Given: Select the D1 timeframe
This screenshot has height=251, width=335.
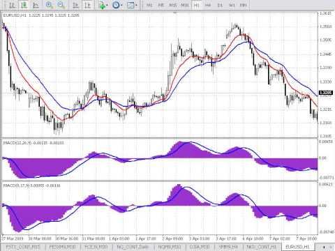Looking at the screenshot, I should click(x=220, y=5).
